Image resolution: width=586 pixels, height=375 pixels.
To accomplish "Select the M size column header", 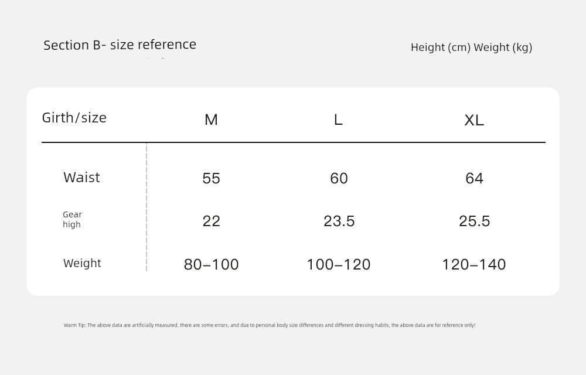I will 211,120.
